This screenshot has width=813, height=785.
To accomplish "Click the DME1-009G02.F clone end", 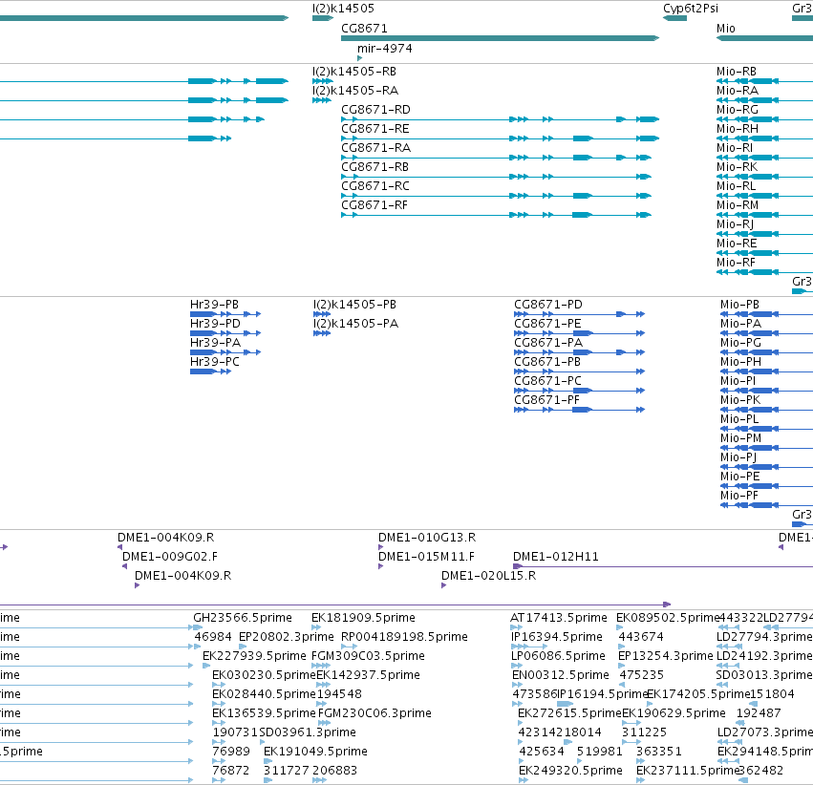I will [124, 566].
